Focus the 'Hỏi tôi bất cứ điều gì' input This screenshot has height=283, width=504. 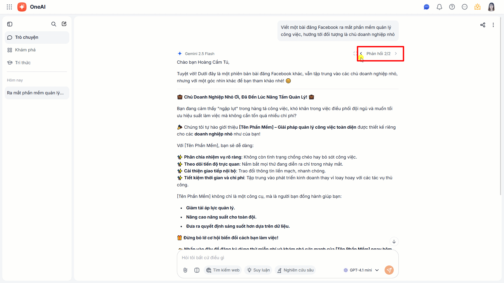(262, 258)
